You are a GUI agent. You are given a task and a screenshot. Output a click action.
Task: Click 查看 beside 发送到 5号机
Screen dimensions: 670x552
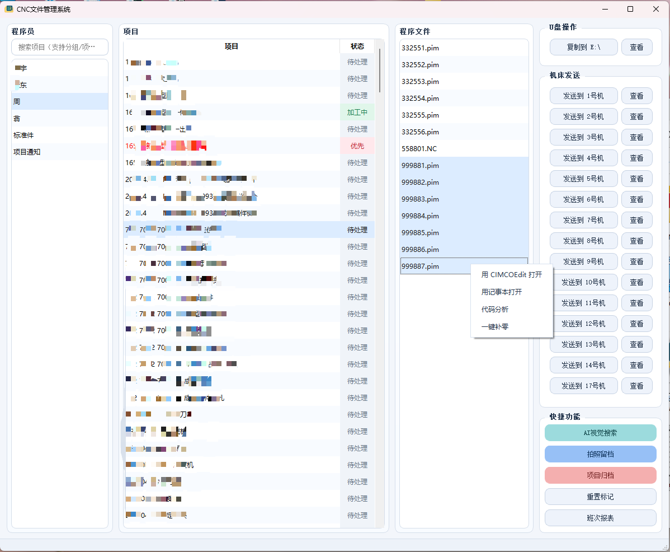(x=636, y=179)
